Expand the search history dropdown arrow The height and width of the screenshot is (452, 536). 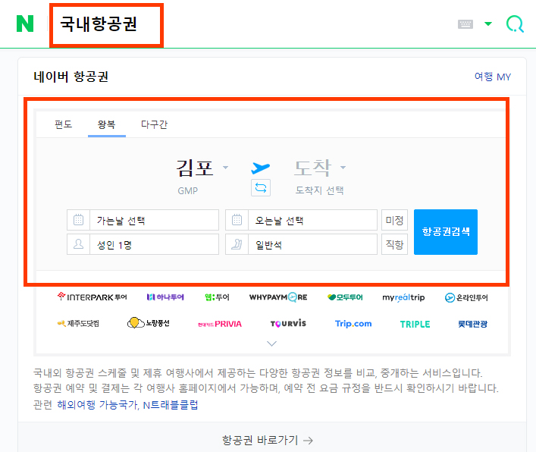coord(488,24)
